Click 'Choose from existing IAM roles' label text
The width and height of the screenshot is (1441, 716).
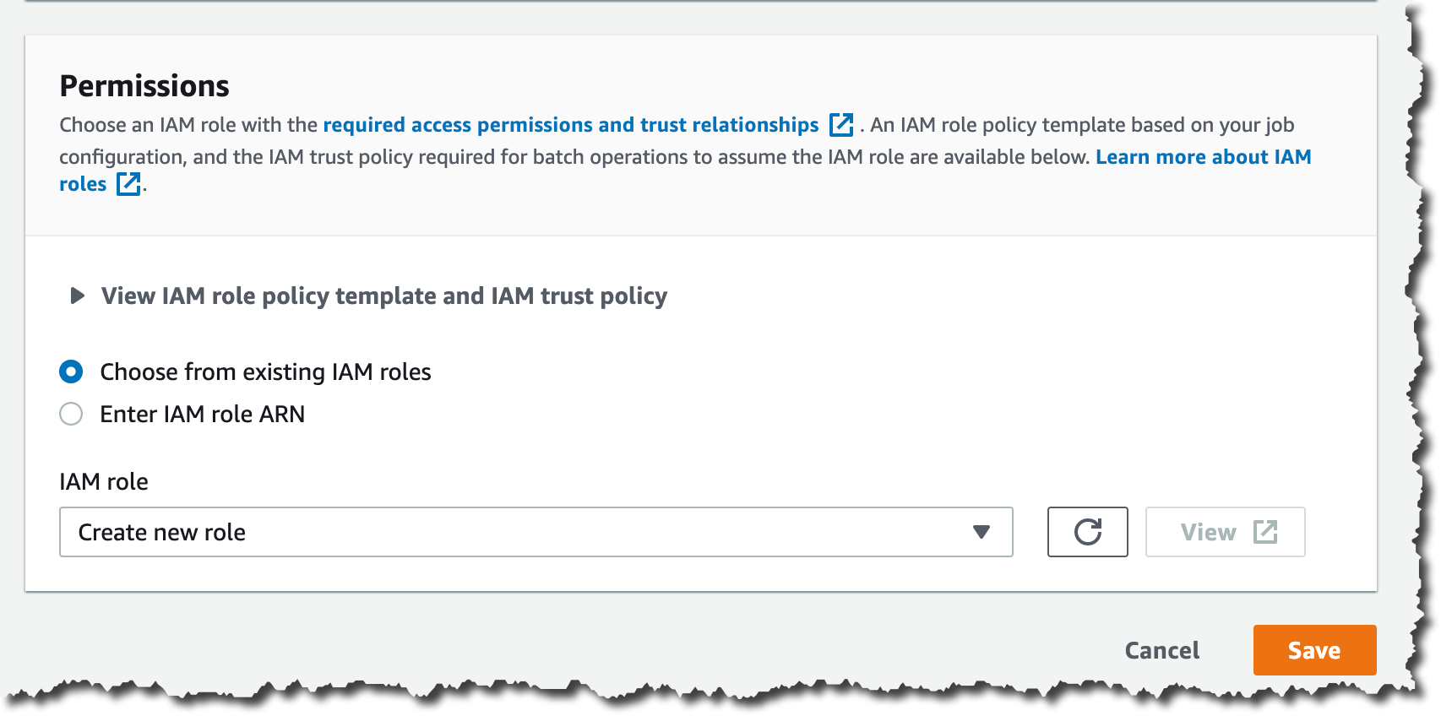tap(265, 372)
